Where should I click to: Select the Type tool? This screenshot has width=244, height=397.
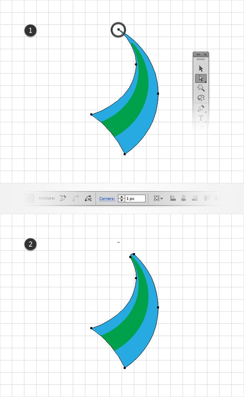[x=201, y=118]
